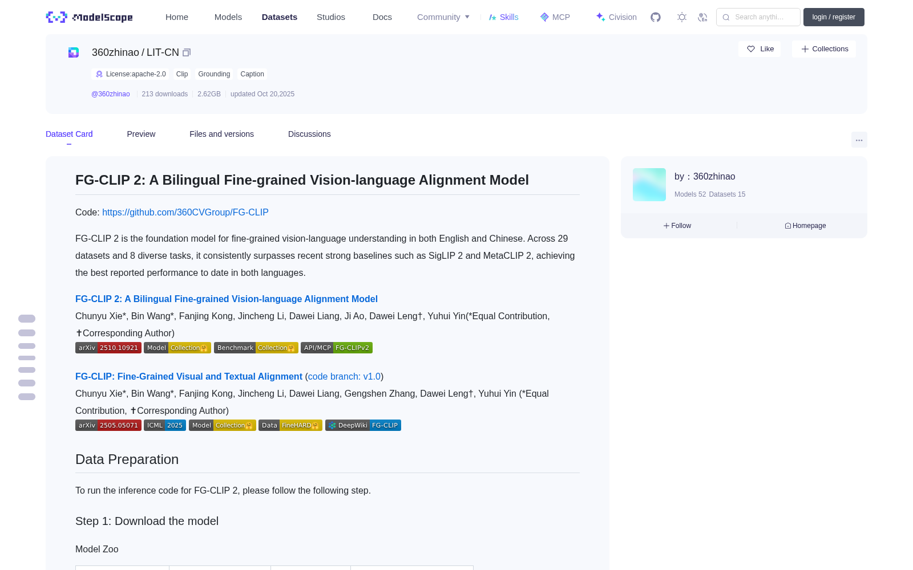Open the three-dot more options button
This screenshot has width=913, height=570.
(859, 140)
